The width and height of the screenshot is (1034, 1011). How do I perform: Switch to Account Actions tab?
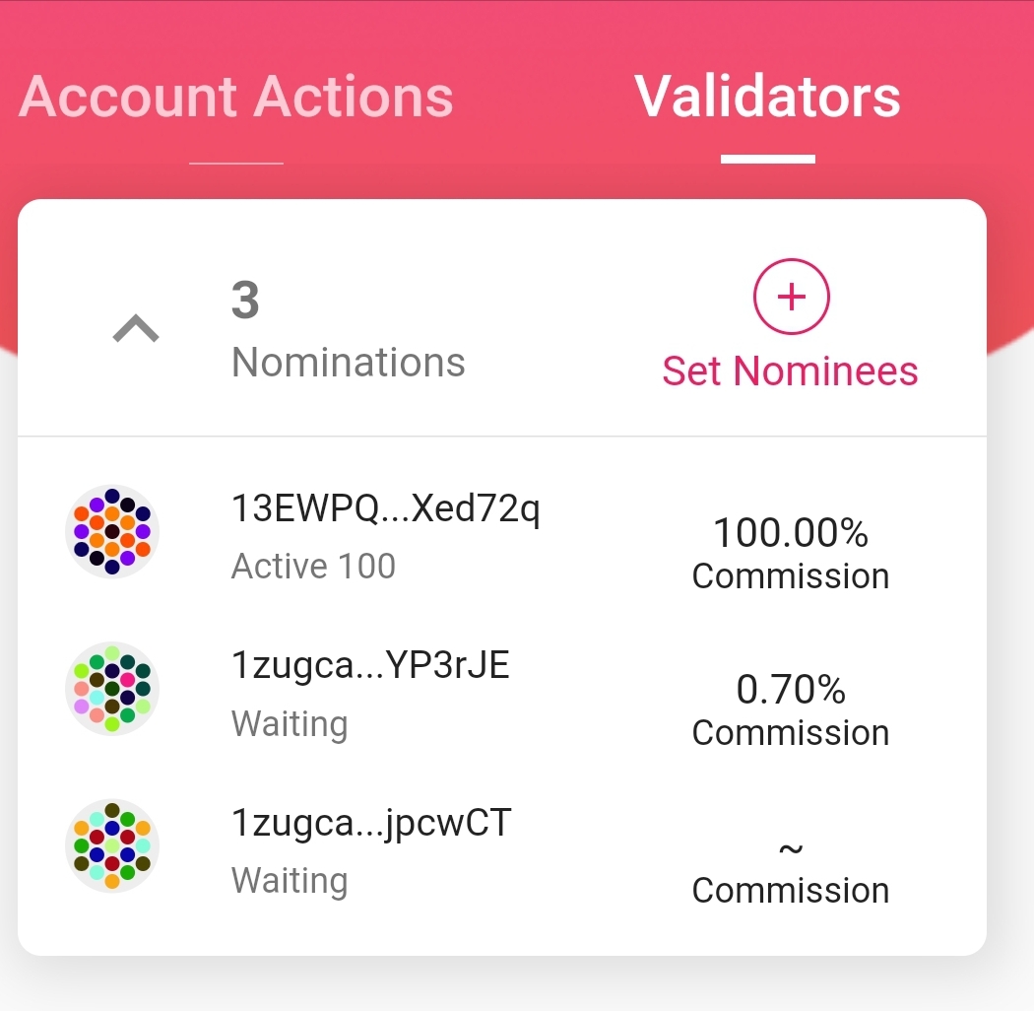(236, 97)
